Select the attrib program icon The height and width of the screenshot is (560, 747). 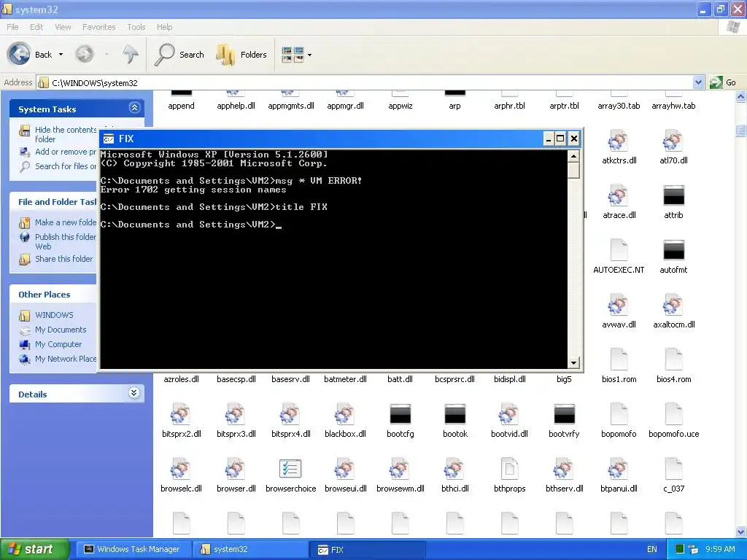tap(673, 195)
